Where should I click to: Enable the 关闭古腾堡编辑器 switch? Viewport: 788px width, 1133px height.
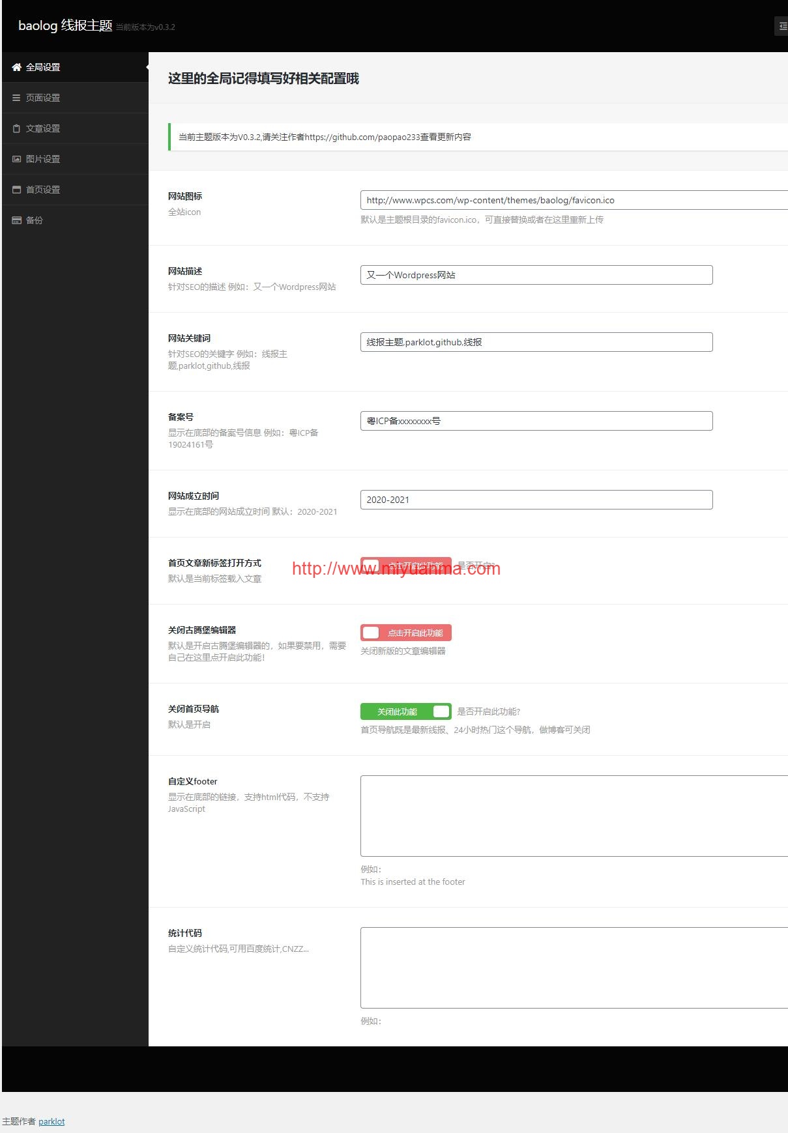[x=405, y=633]
